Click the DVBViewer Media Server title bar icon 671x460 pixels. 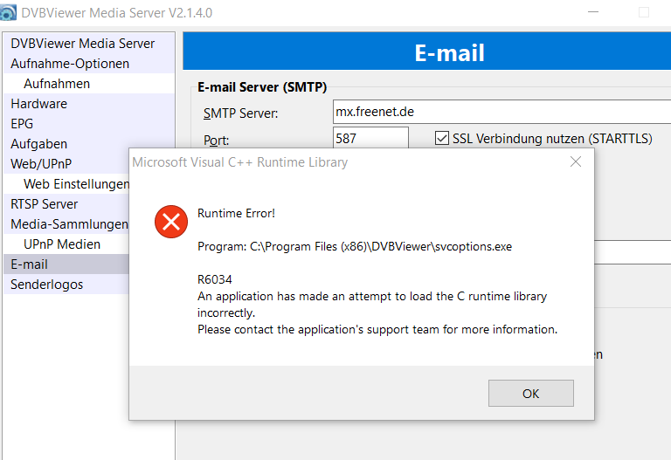tap(8, 12)
